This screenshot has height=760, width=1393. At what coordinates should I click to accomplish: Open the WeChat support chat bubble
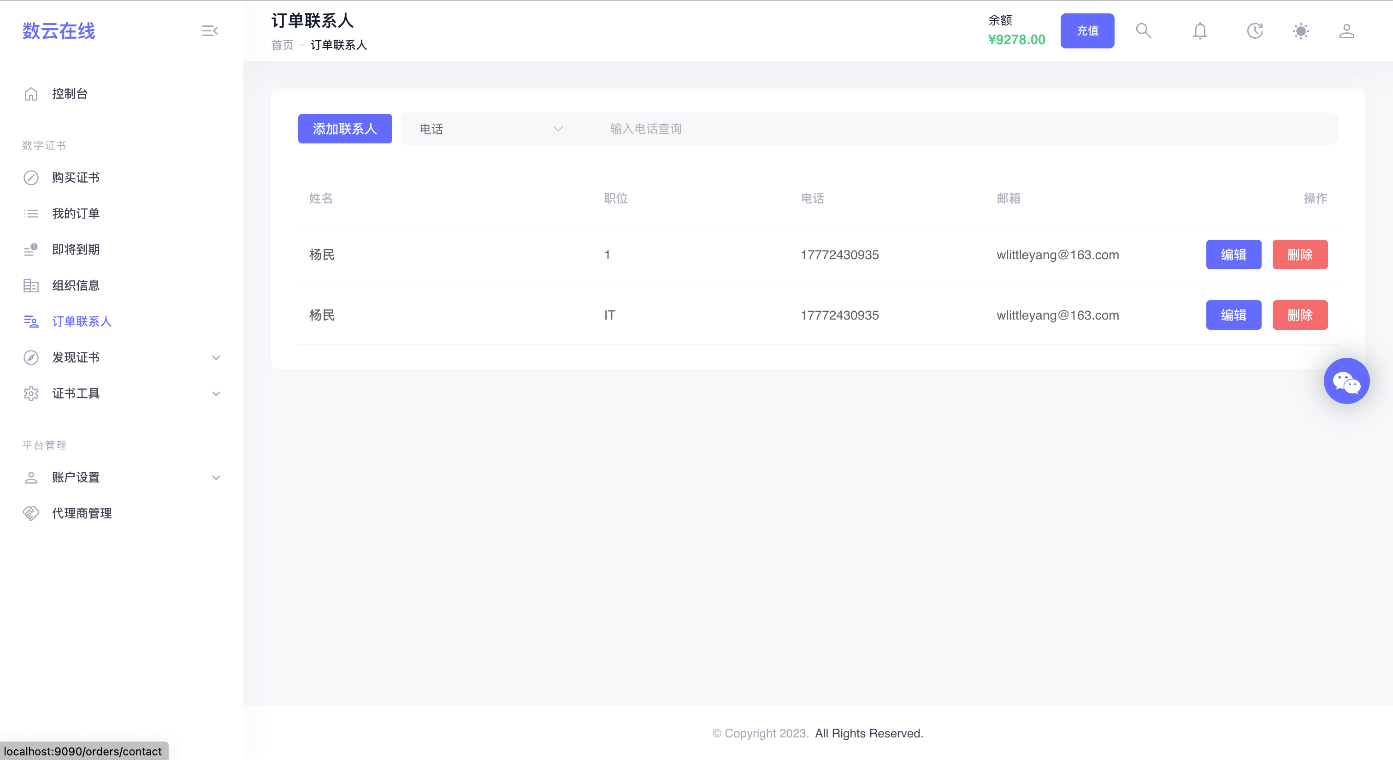click(1346, 381)
